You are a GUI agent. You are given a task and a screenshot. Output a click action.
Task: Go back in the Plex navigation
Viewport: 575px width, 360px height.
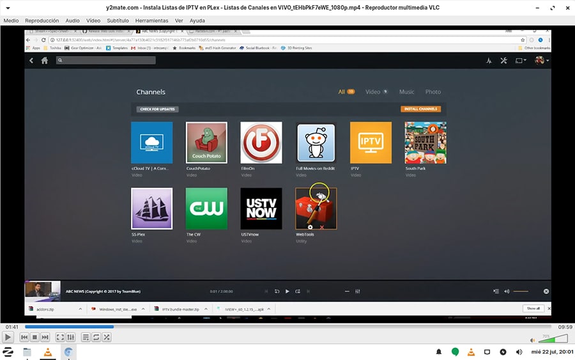31,61
